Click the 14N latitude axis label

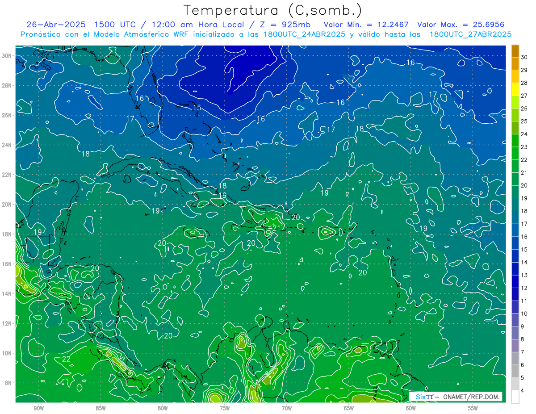pos(7,293)
